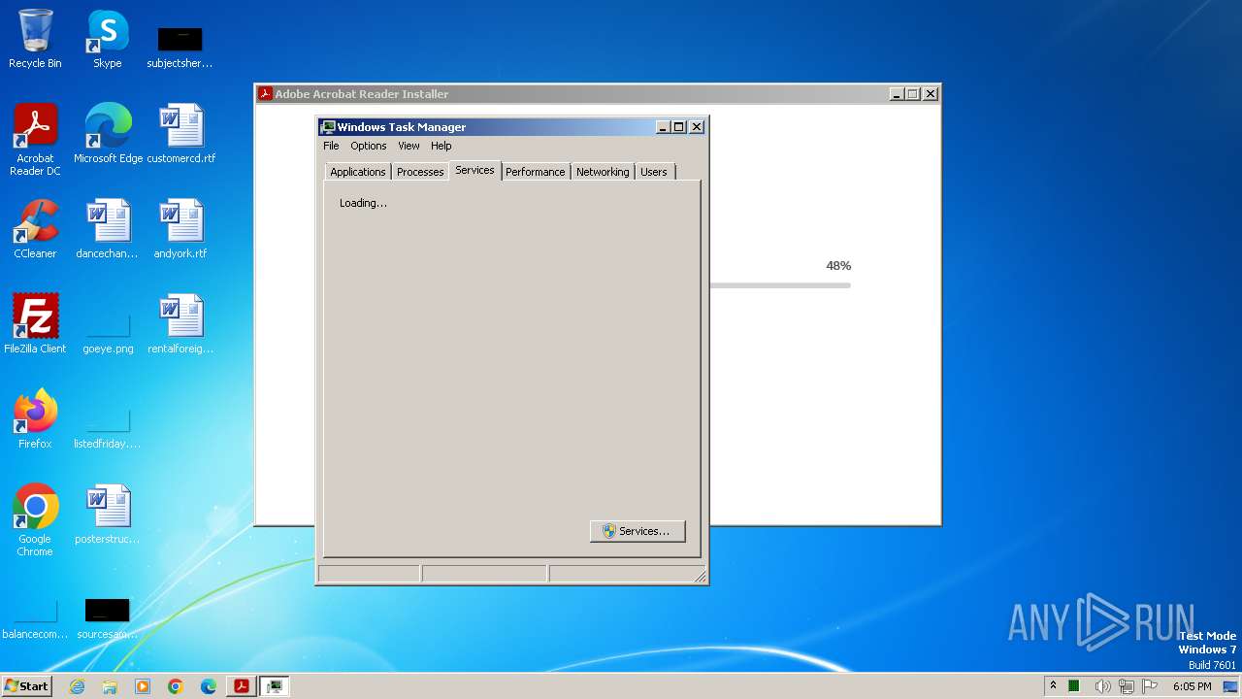Open the volume tray icon
Screen dimensions: 1242x699
1102,686
